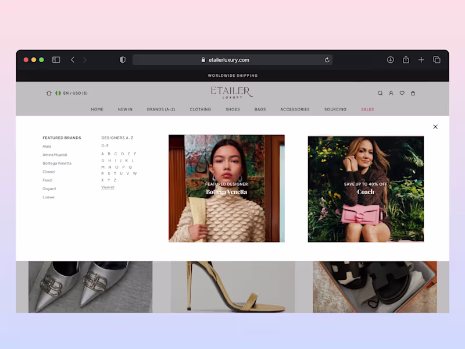Open the wishlist heart icon
Screen dimensions: 465x349
402,93
